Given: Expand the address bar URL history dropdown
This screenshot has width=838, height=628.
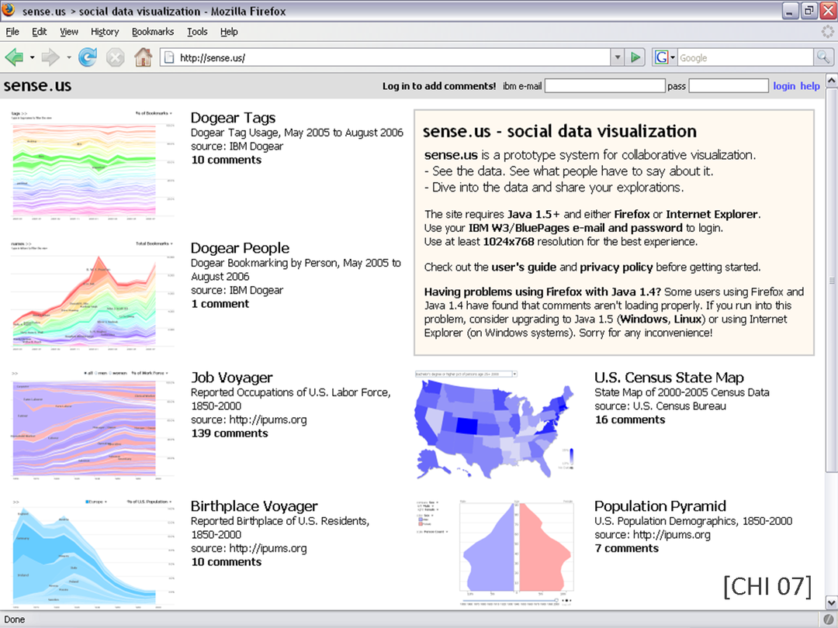Looking at the screenshot, I should click(618, 57).
